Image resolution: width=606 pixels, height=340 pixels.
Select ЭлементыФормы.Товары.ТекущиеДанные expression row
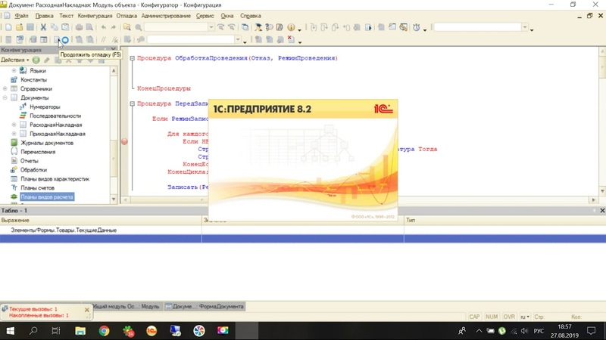coord(303,230)
